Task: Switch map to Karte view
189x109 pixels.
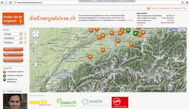Action: pyautogui.click(x=174, y=30)
